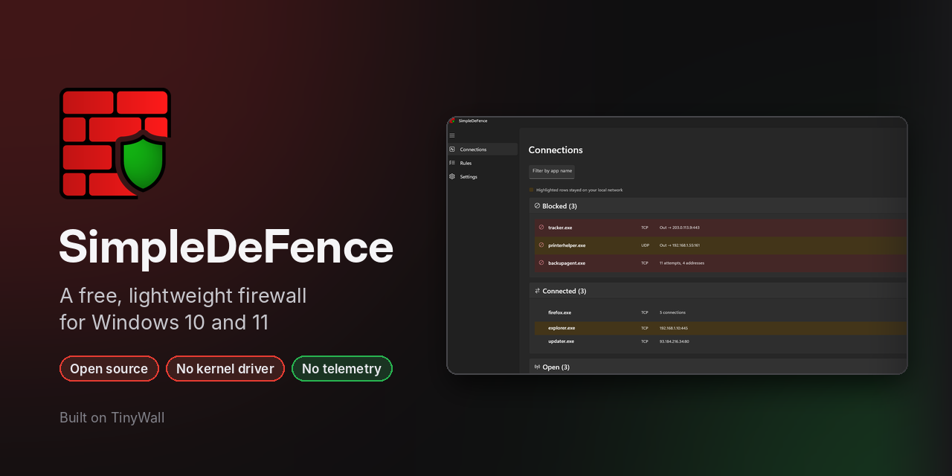Select the tracker.exe row name
This screenshot has height=476, width=952.
click(x=560, y=228)
